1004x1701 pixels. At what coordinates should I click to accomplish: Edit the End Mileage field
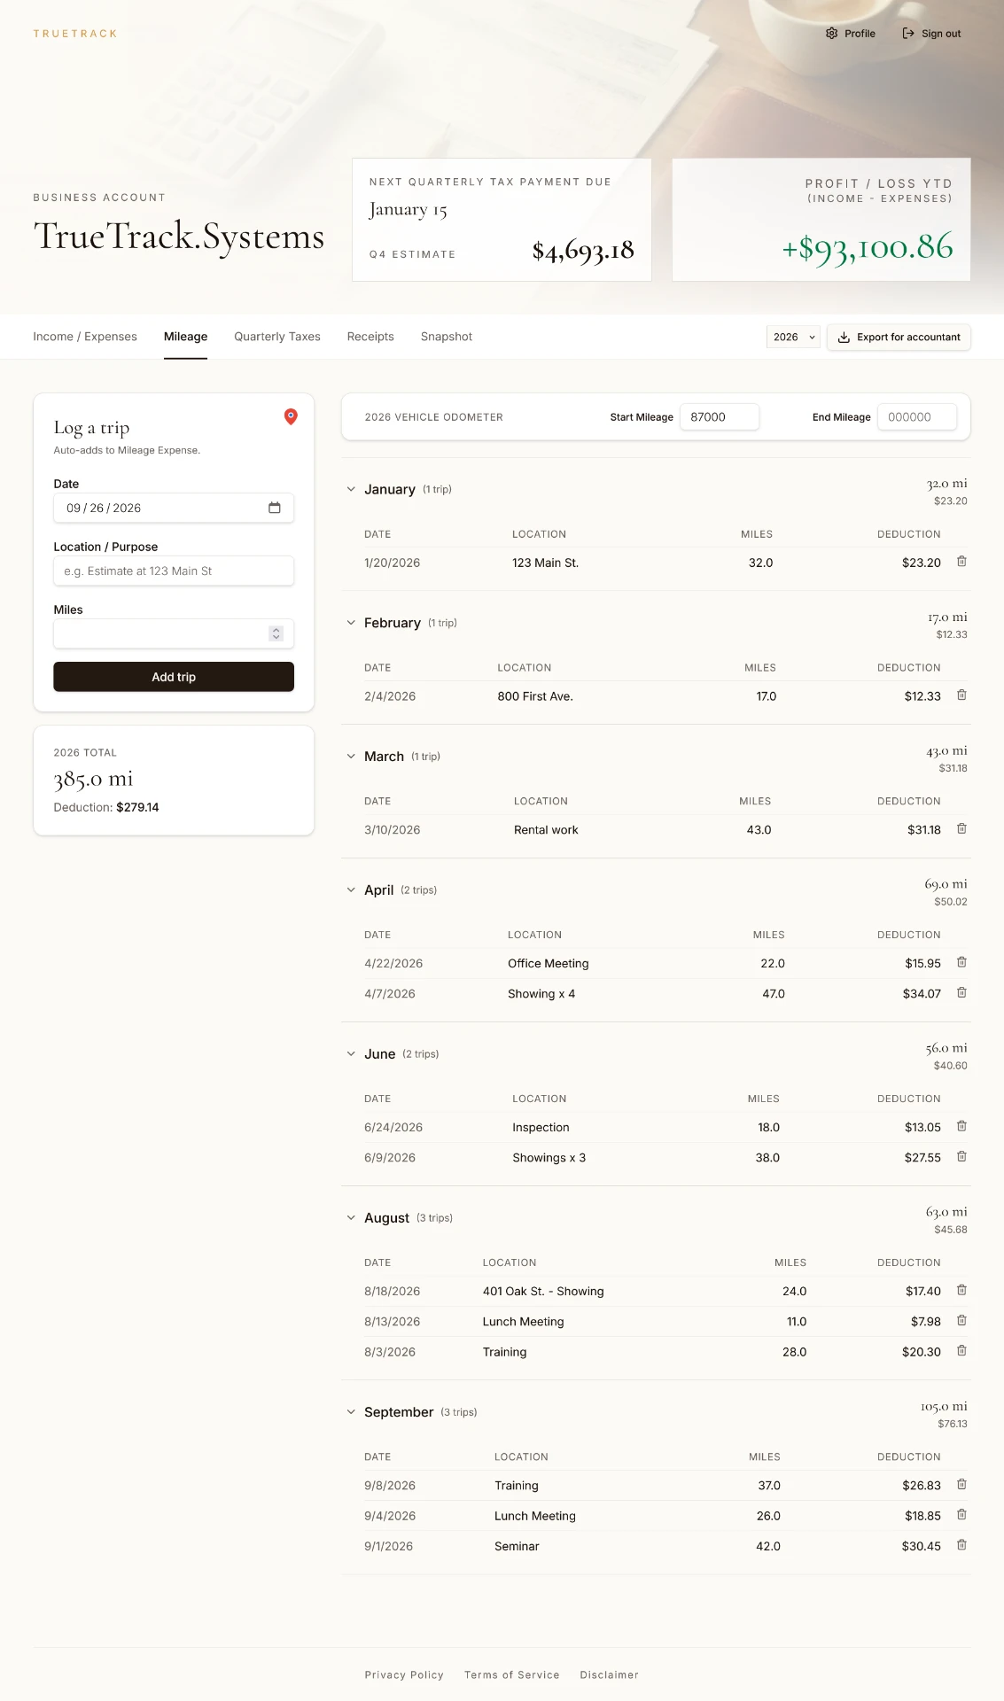point(917,416)
